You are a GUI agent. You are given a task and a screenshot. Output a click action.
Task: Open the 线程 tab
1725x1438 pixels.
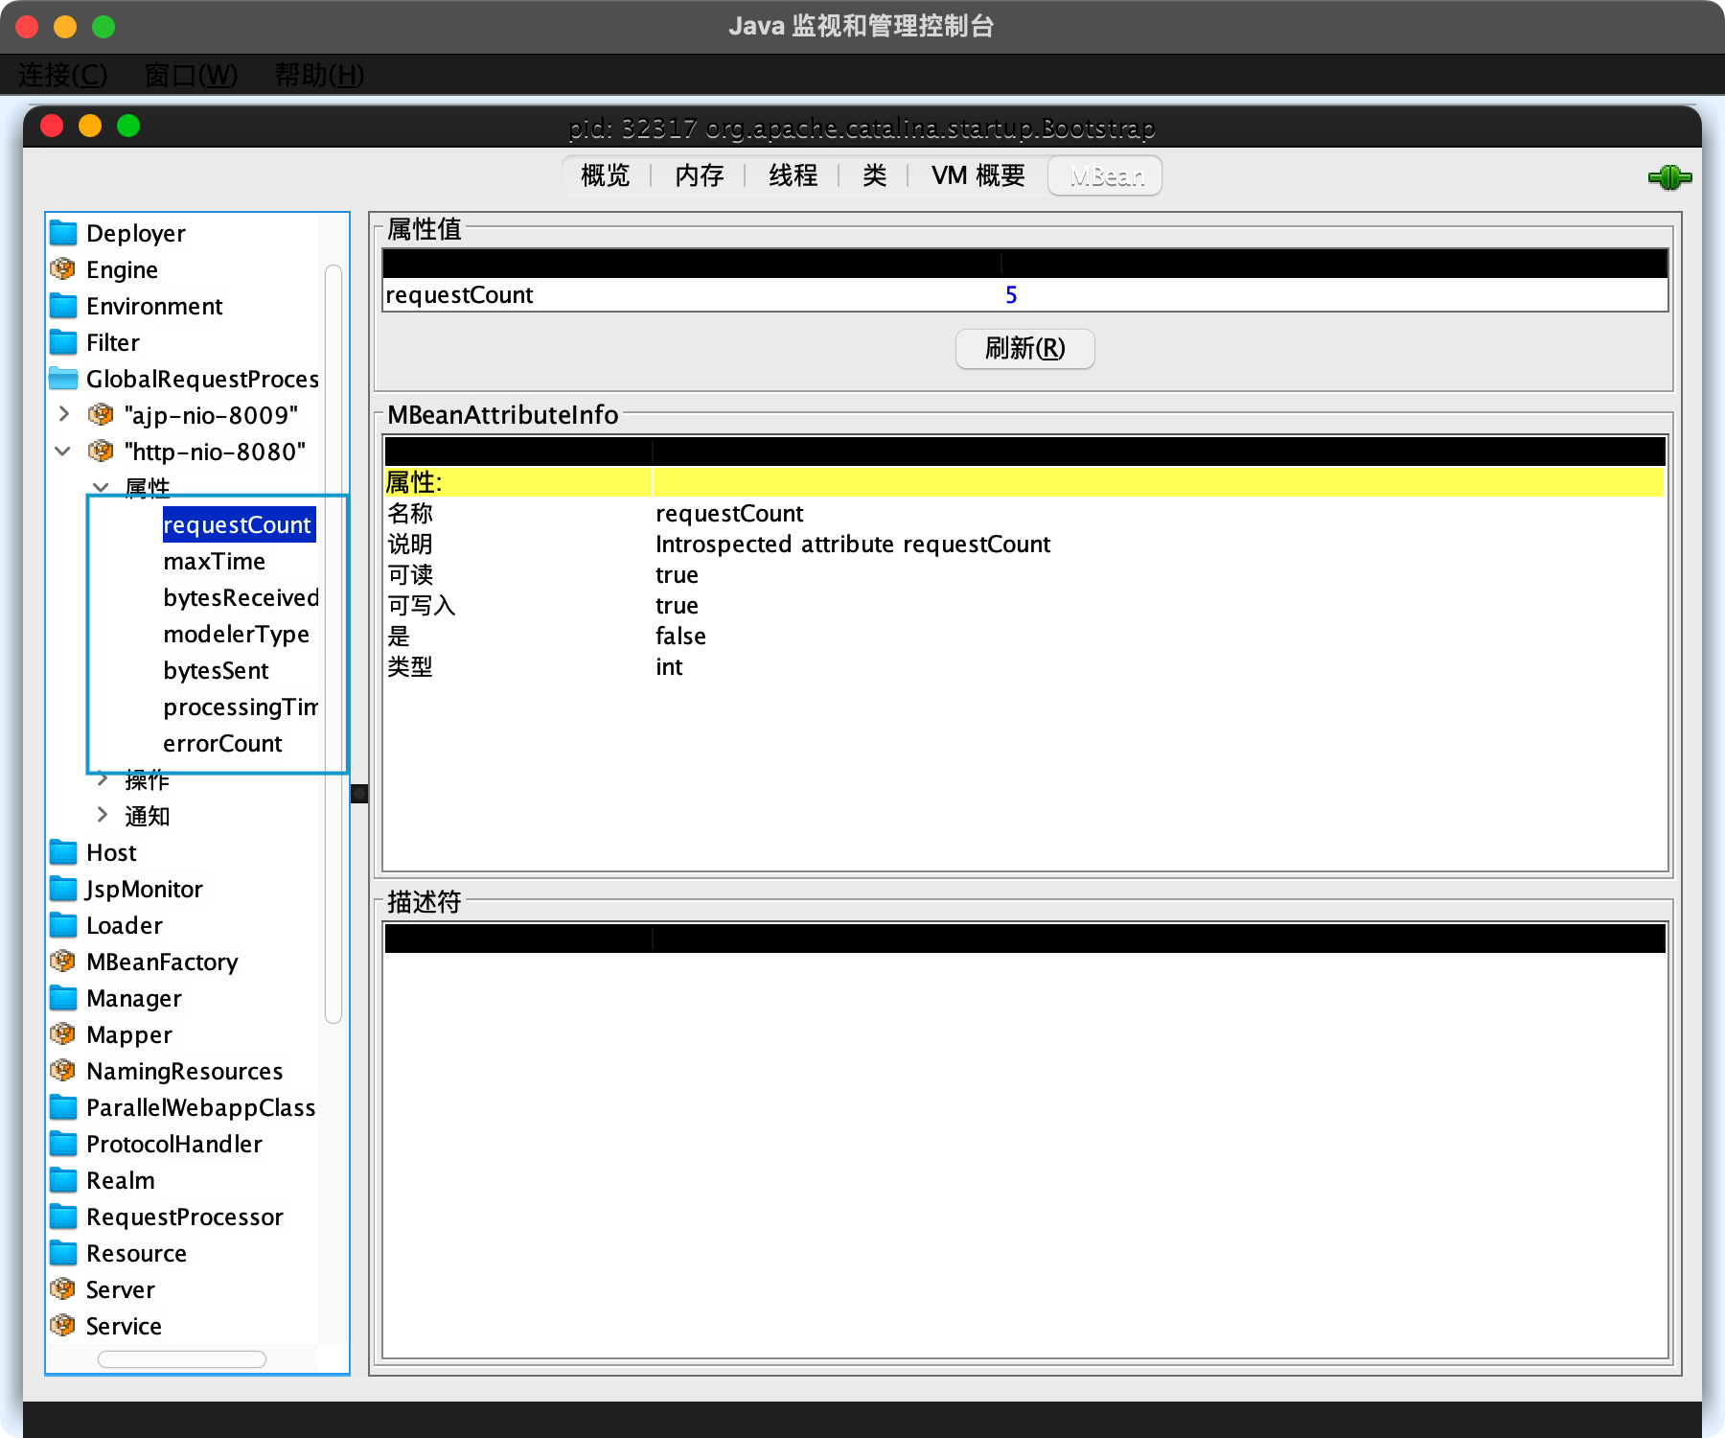click(x=793, y=175)
